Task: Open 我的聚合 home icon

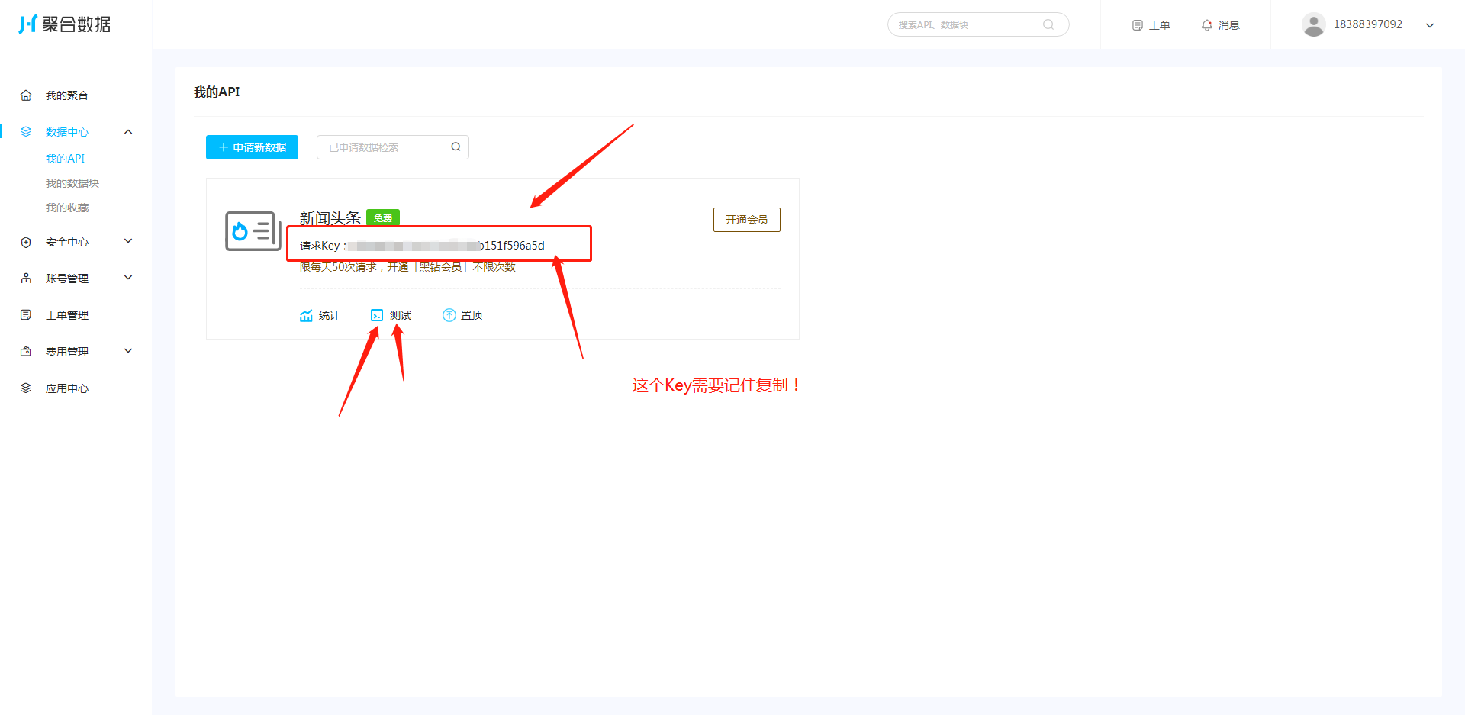Action: (26, 95)
